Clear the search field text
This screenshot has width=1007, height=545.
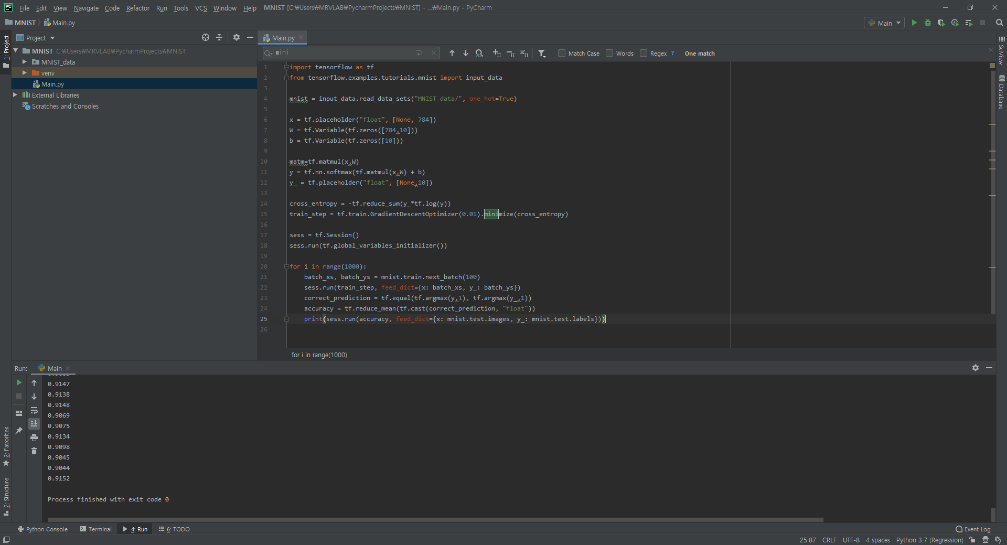point(434,53)
